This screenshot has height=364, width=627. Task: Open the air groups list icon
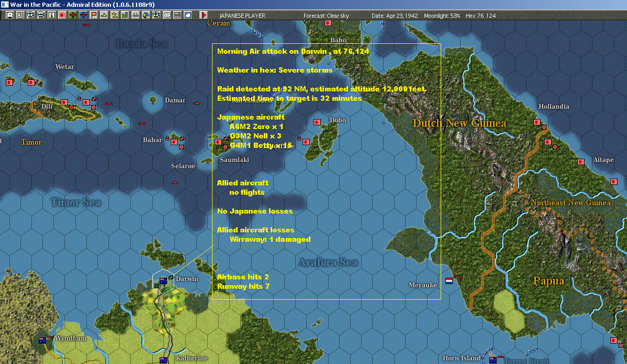tap(31, 15)
